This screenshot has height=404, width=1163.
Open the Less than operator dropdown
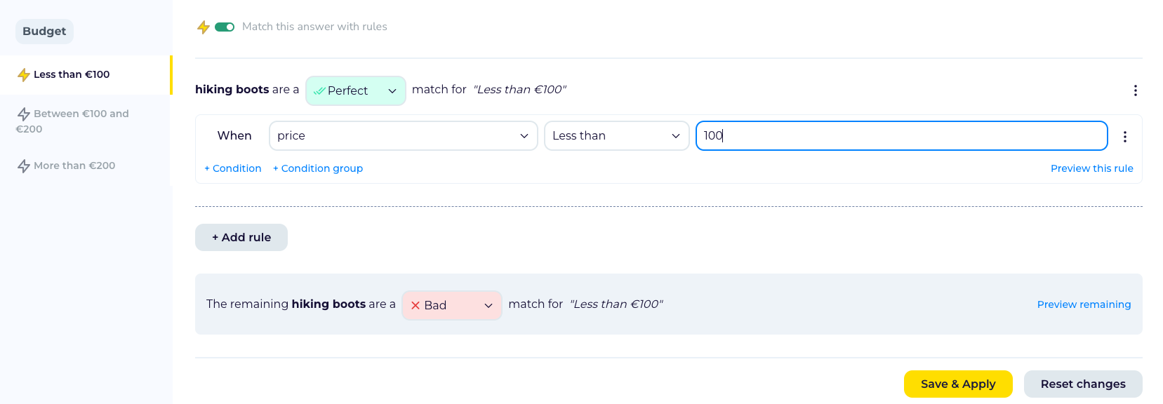617,136
